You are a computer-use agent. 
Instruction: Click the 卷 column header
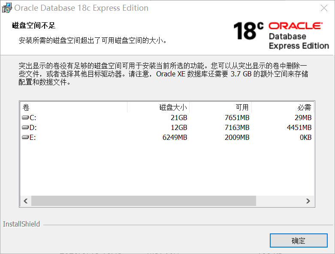(x=74, y=107)
